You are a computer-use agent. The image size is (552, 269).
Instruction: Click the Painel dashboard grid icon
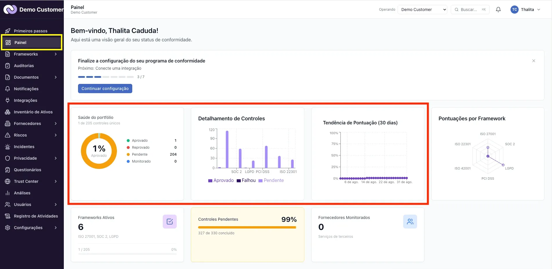click(x=8, y=43)
